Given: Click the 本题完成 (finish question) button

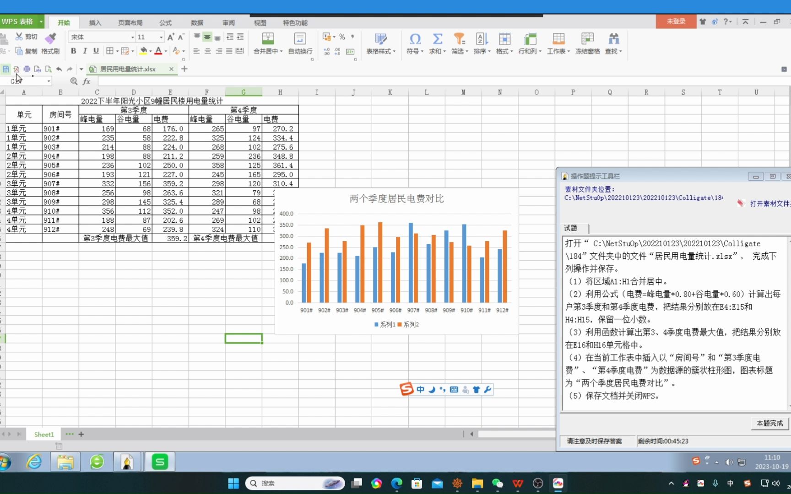Looking at the screenshot, I should pos(769,423).
